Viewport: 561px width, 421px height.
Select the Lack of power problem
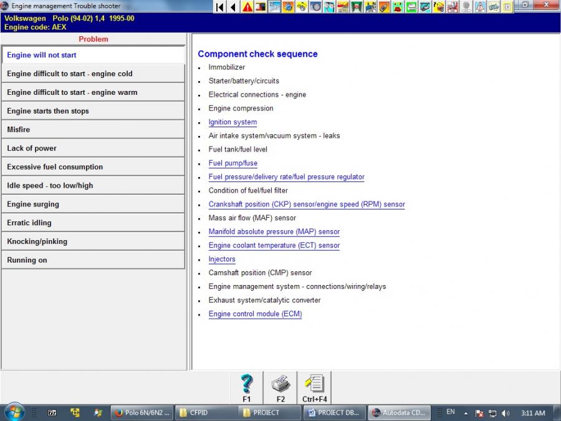point(93,148)
